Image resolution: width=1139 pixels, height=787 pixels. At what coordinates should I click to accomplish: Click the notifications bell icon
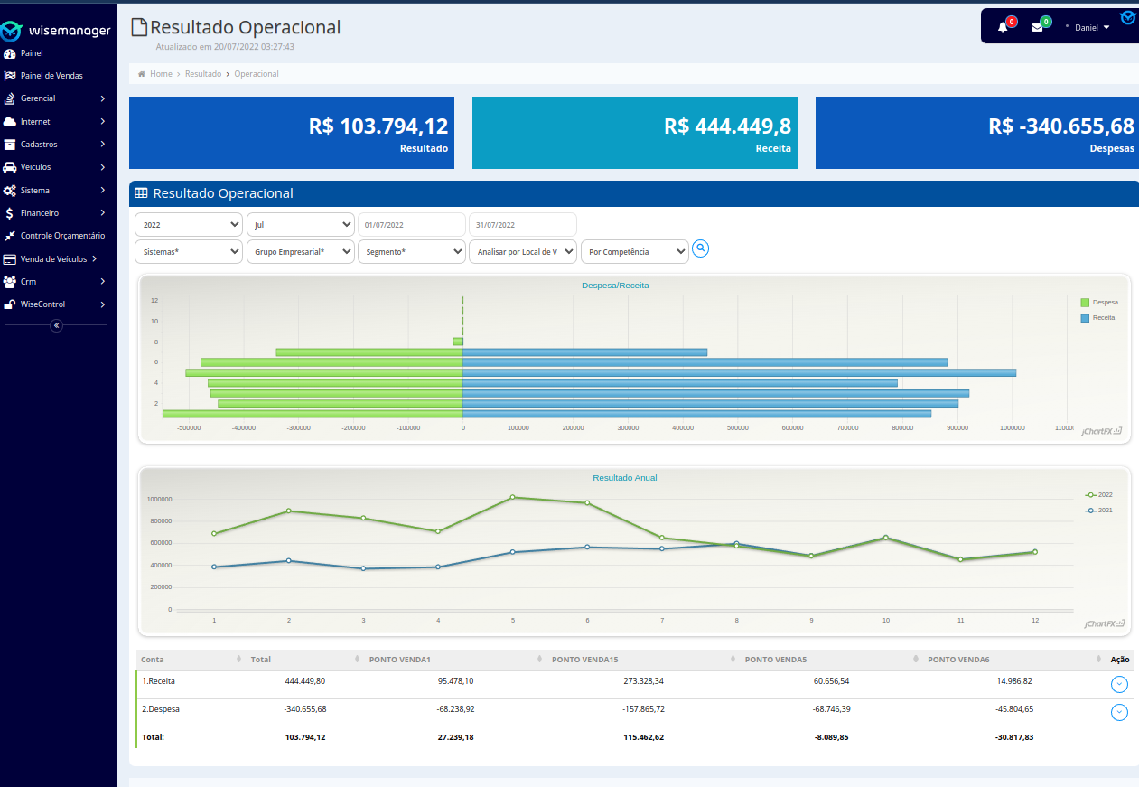click(x=1003, y=27)
